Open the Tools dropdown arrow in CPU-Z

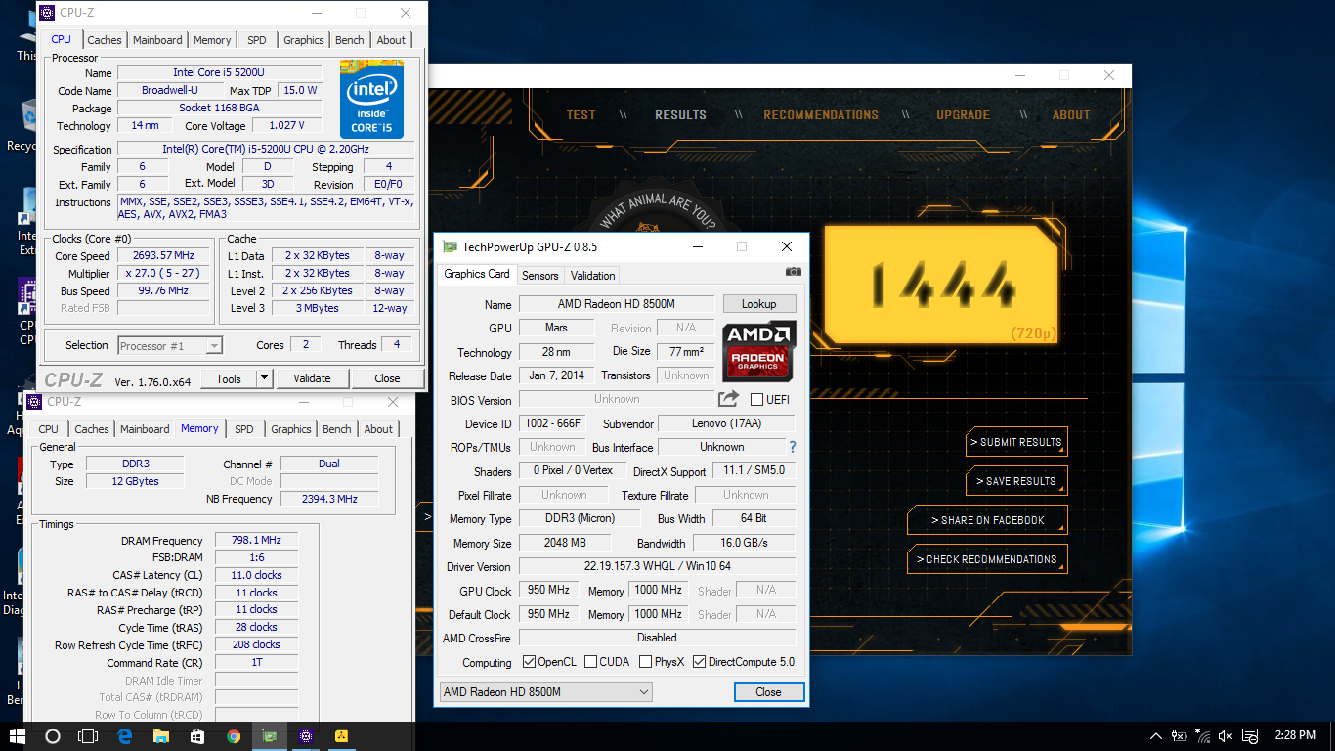pos(264,378)
